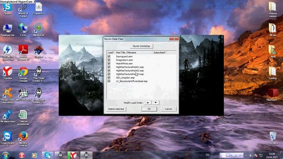
Task: Click the Load? column header
Action: coord(111,53)
